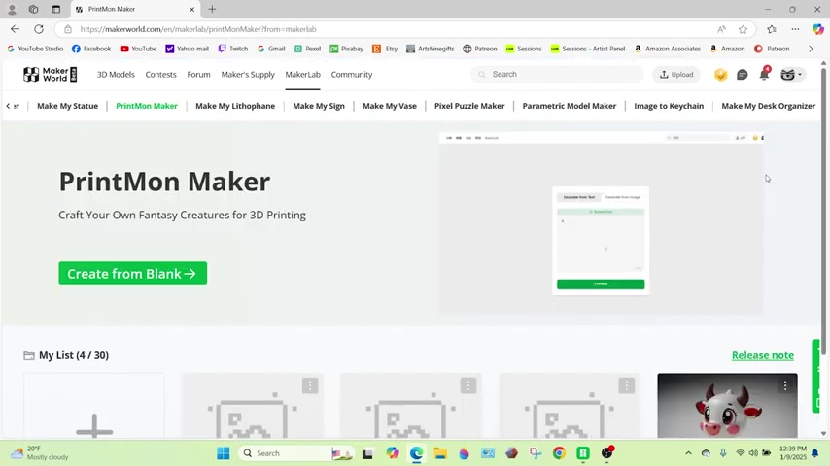The image size is (830, 466).
Task: Open the Copilot sidebar icon
Action: 817,29
